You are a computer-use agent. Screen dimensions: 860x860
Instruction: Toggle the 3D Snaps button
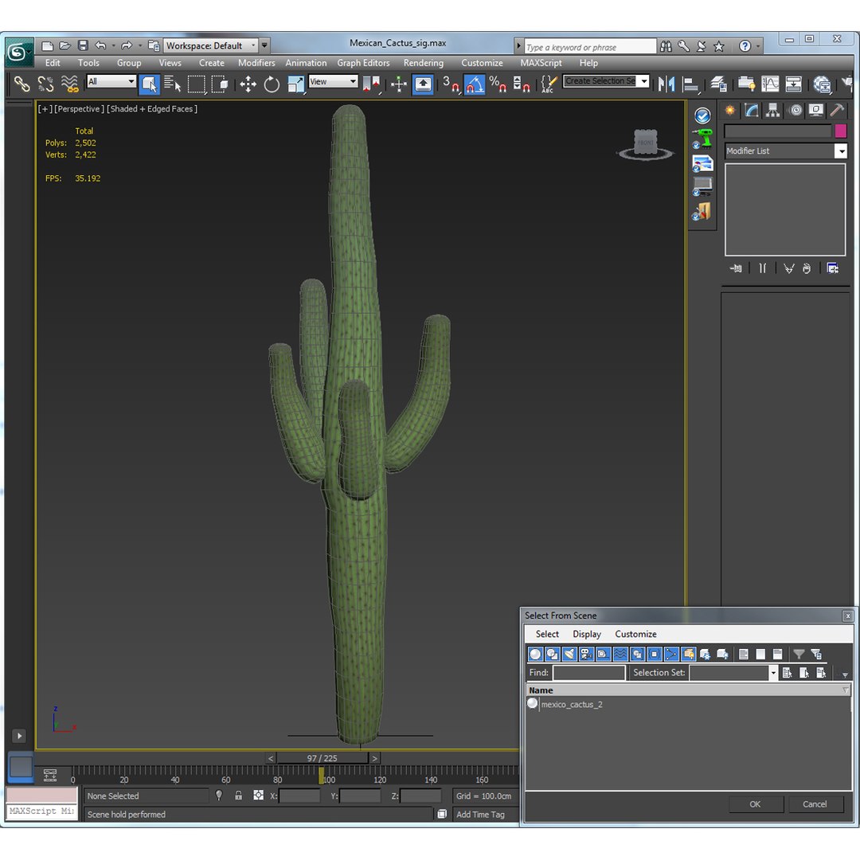(451, 84)
